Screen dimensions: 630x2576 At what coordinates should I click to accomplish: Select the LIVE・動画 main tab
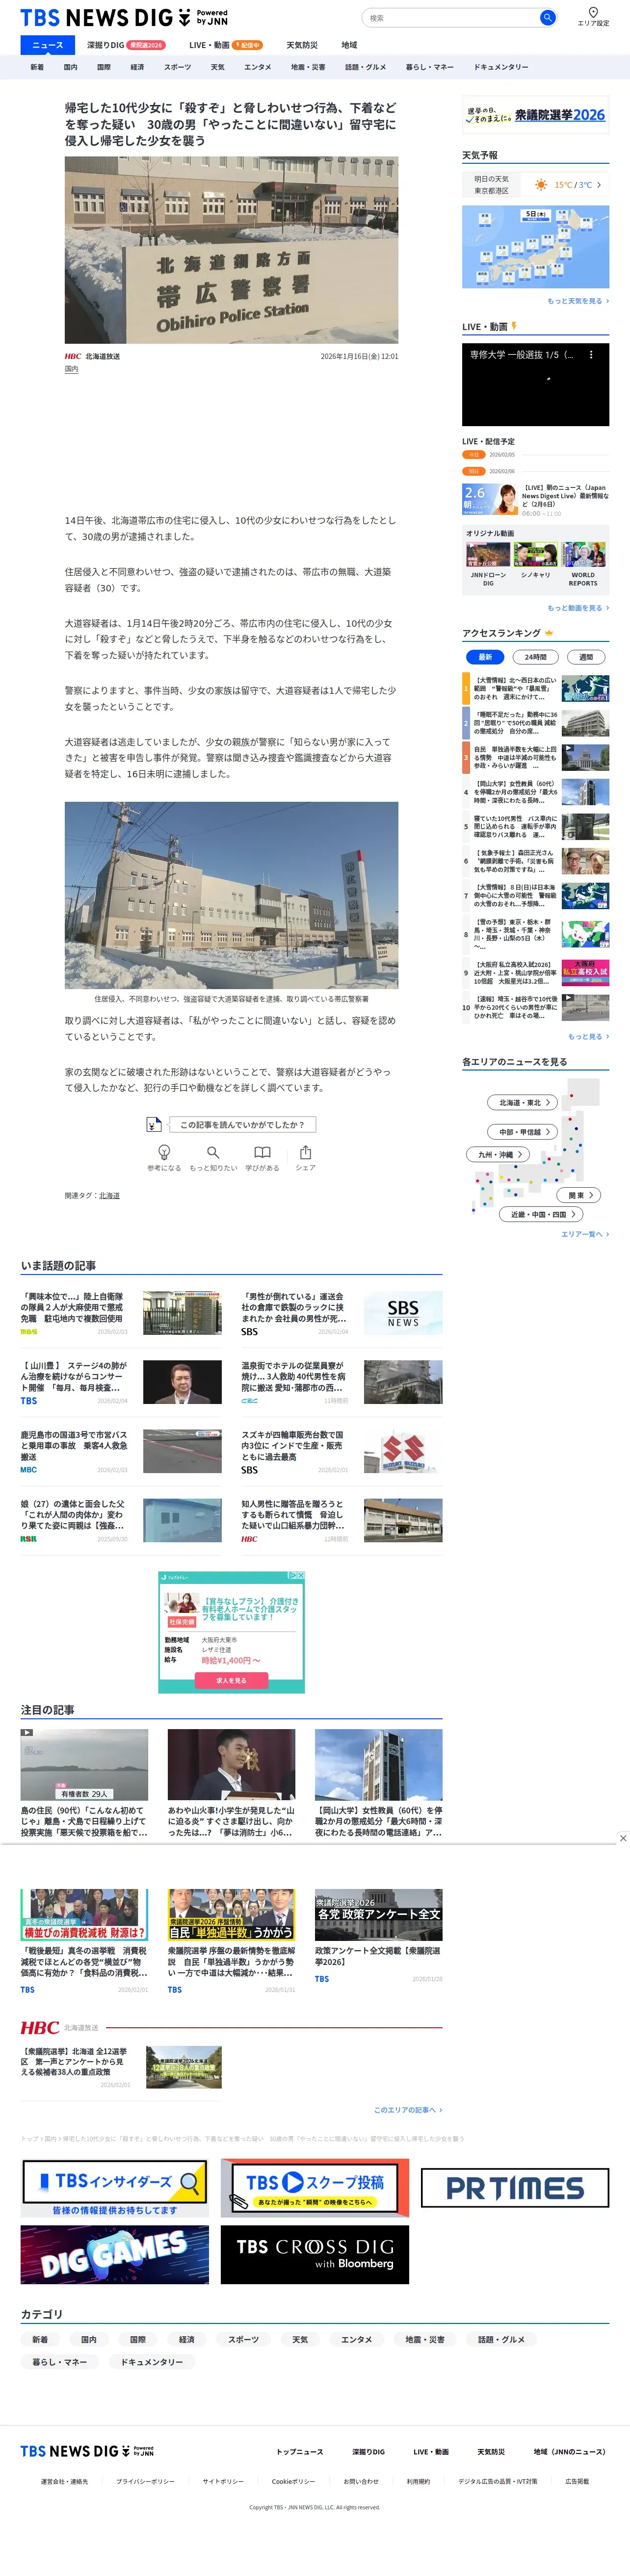226,45
